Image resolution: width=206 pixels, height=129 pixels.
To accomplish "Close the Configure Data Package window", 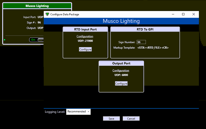I will click(x=194, y=14).
